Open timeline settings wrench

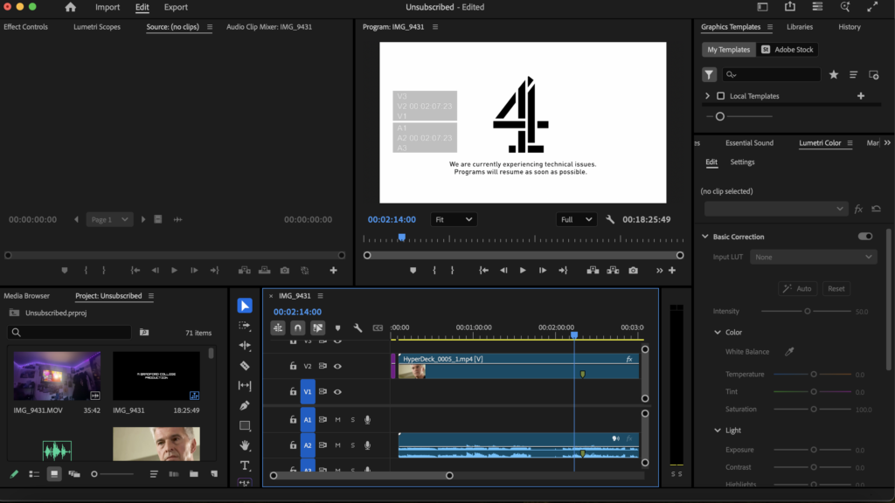click(x=357, y=328)
